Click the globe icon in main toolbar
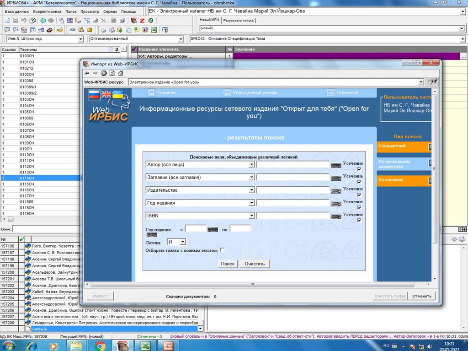The image size is (468, 351). [150, 21]
